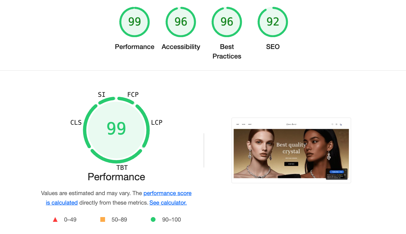The image size is (406, 234).
Task: Select the TBT metric label below gauge
Action: [122, 168]
